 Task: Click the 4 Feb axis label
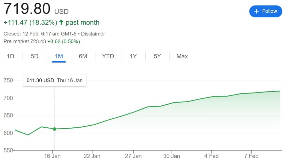coord(212,156)
